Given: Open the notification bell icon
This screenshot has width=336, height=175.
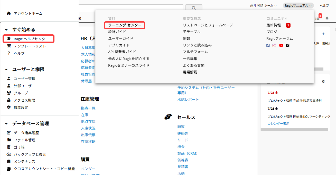Looking at the screenshot, I should (x=327, y=18).
